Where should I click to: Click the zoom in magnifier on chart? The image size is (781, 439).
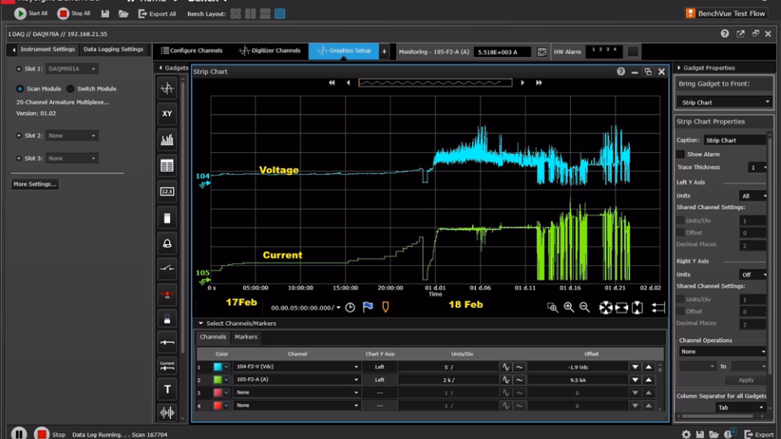point(569,307)
